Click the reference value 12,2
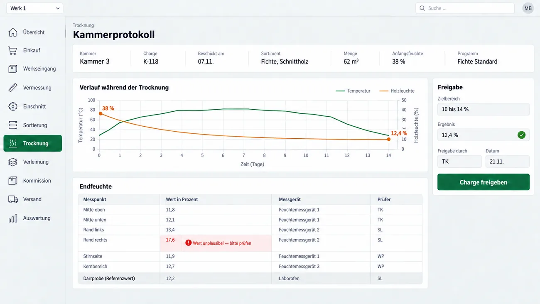 [x=170, y=278]
